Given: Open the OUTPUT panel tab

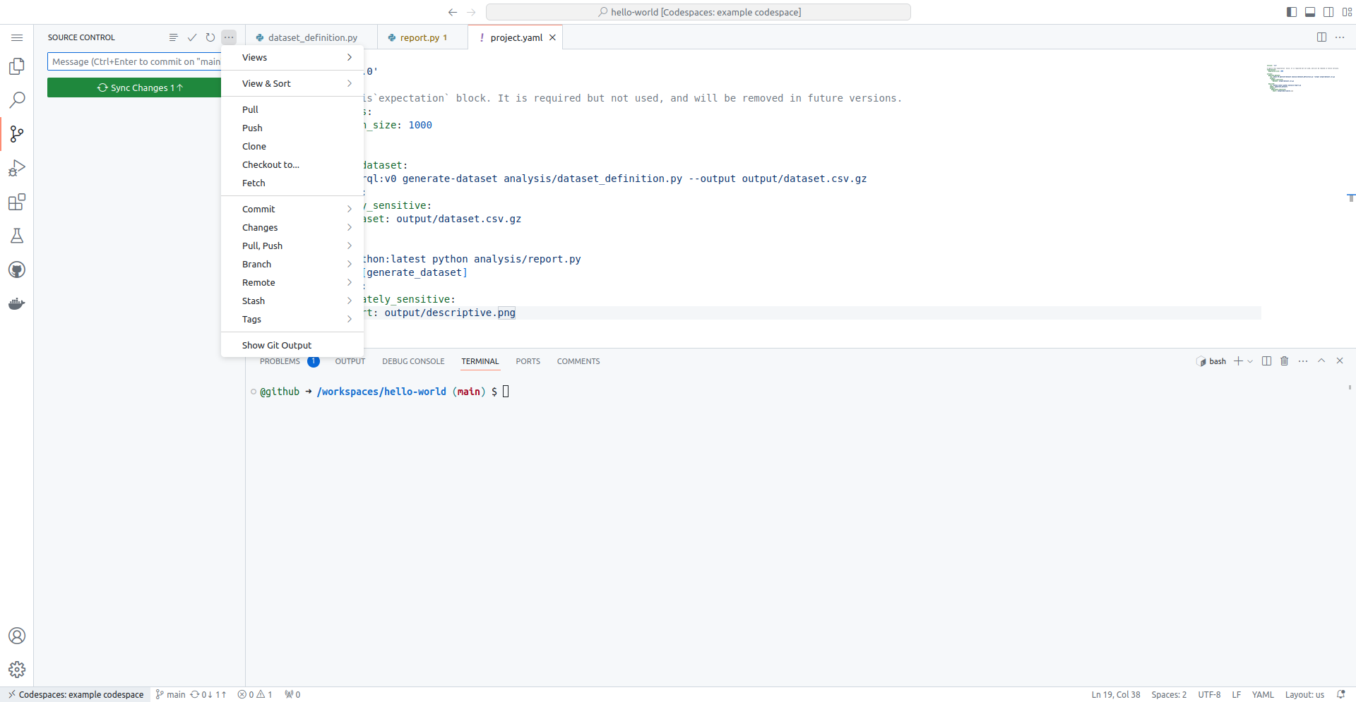Looking at the screenshot, I should (350, 361).
